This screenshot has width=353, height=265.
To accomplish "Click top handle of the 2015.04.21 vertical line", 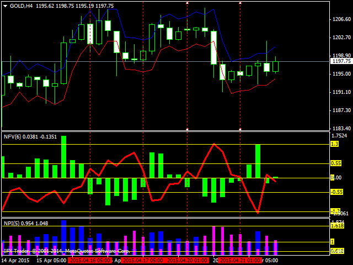I will [240, 3].
